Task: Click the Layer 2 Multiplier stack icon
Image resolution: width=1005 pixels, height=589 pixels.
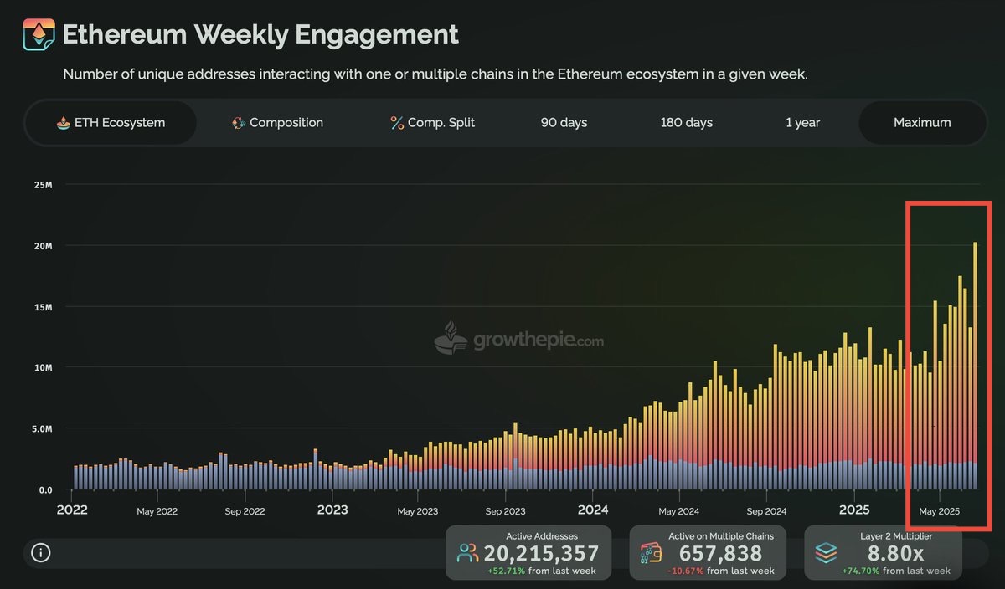Action: point(826,553)
